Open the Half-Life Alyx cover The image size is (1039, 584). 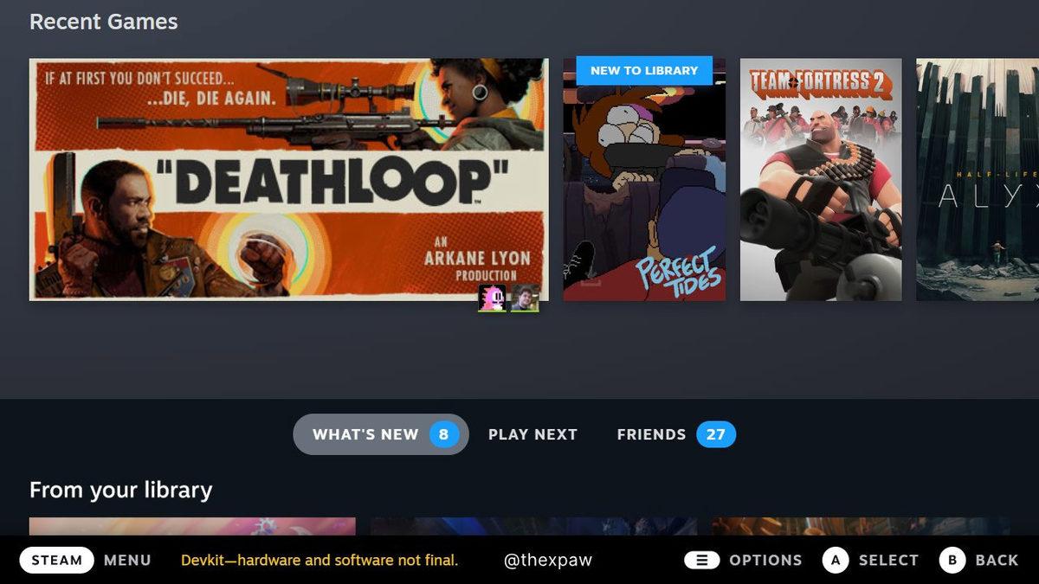coord(978,179)
